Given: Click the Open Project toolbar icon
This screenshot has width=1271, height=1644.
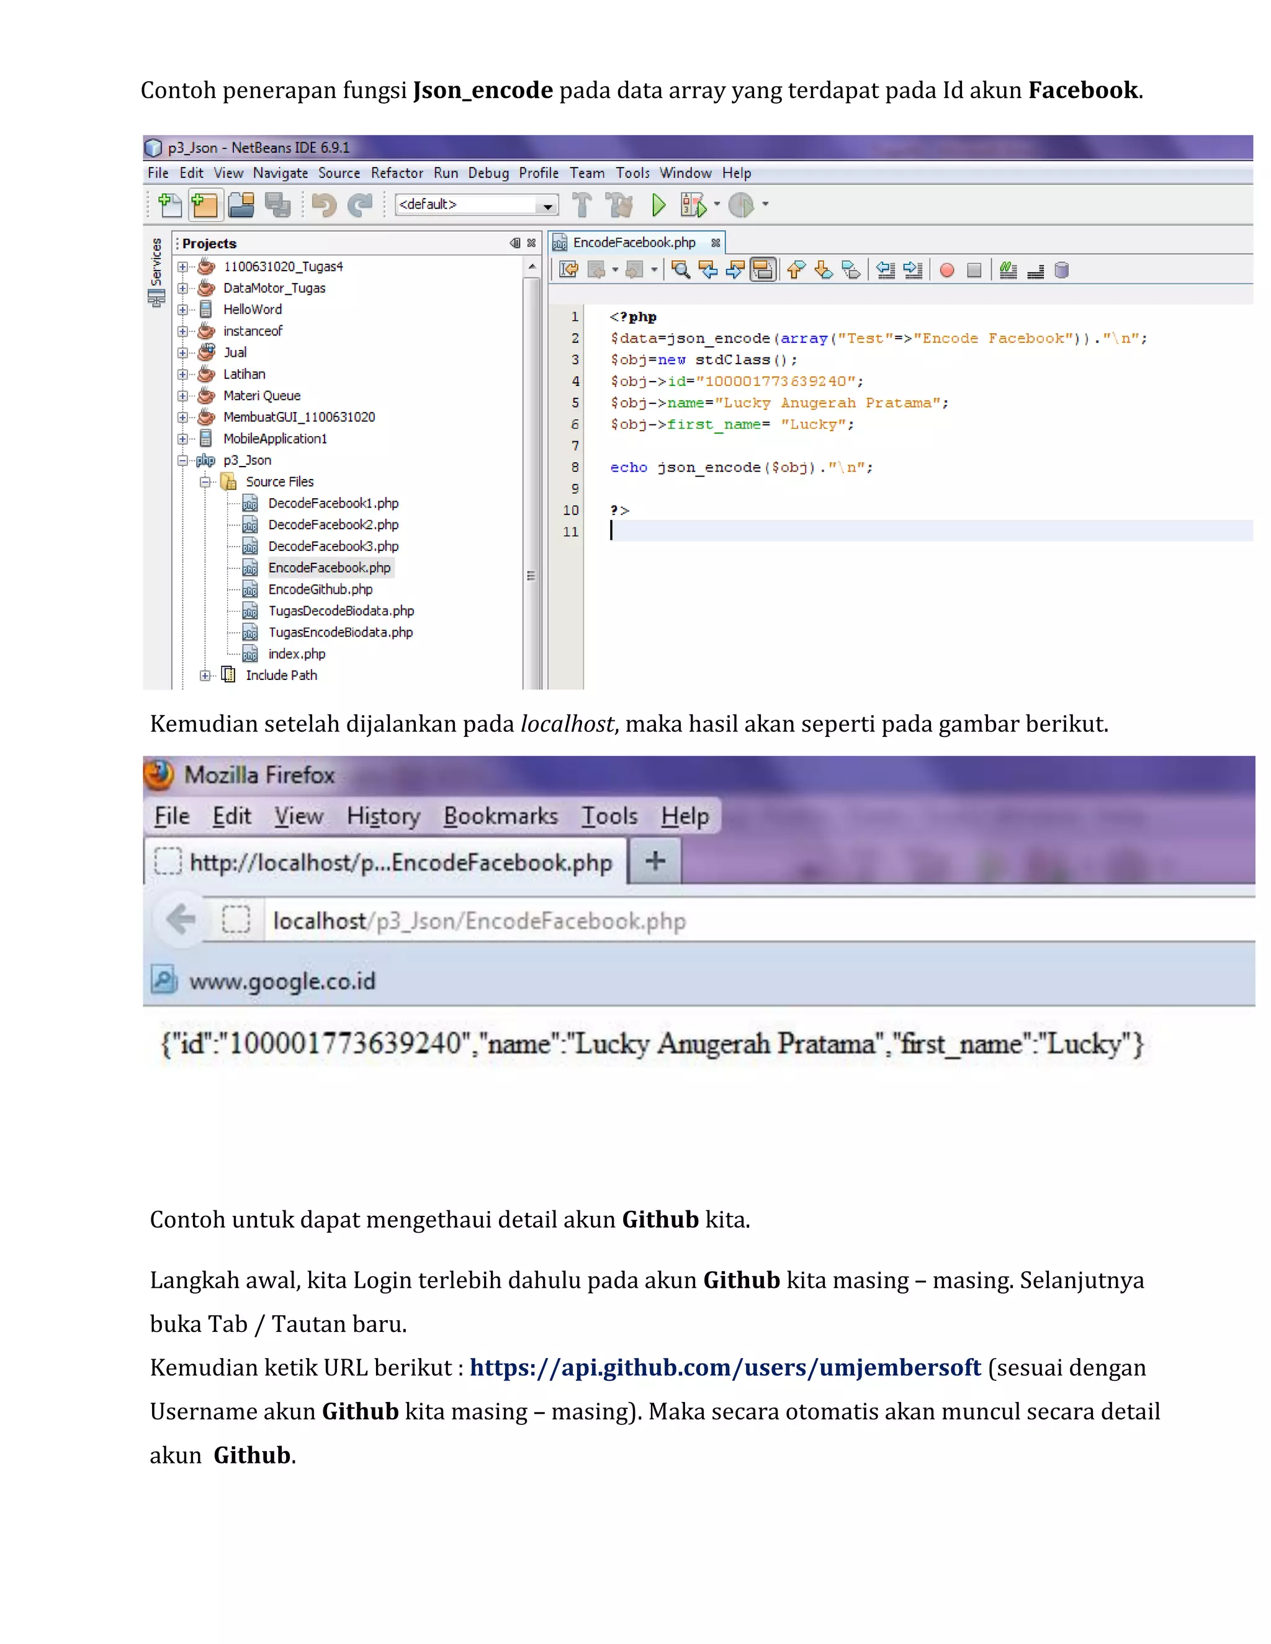Looking at the screenshot, I should click(241, 205).
